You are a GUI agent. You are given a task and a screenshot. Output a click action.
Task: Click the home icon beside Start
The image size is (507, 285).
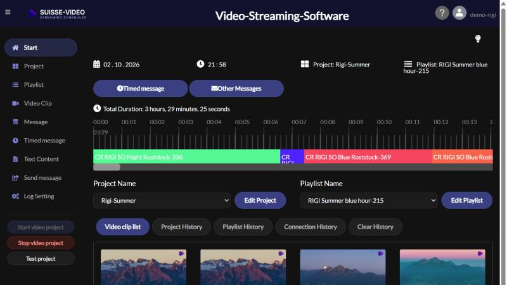[x=15, y=47]
